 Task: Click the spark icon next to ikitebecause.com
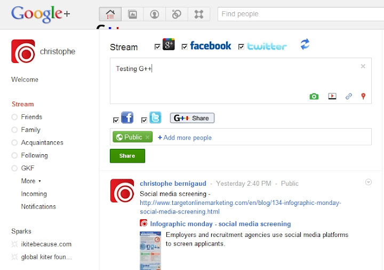click(x=15, y=244)
